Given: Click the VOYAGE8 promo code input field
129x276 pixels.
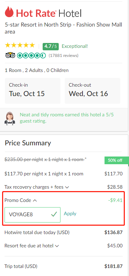Looking at the screenshot, I should click(33, 215).
